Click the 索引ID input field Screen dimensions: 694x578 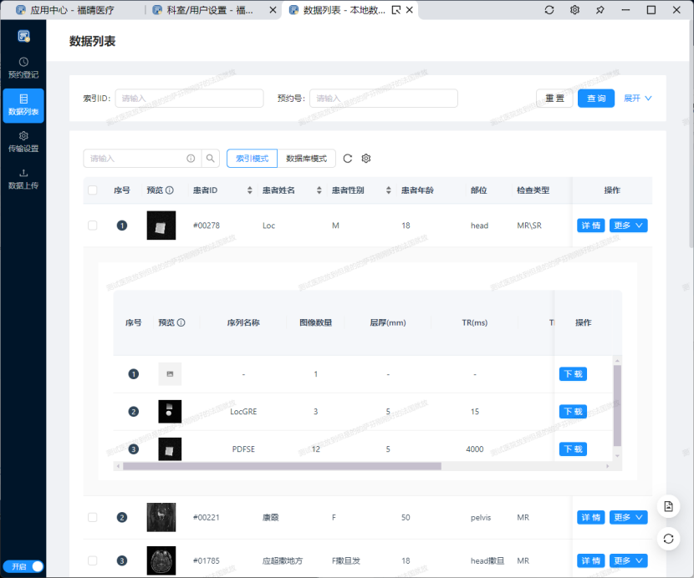pyautogui.click(x=189, y=99)
